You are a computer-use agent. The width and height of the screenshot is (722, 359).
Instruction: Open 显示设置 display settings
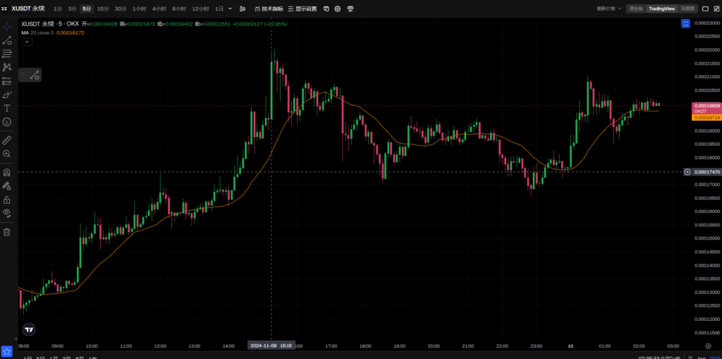tap(302, 8)
